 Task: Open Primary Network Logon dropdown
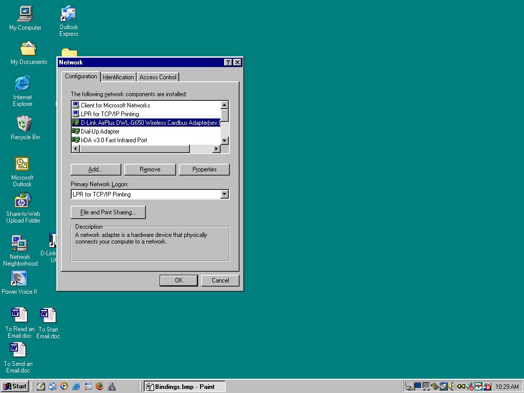pos(225,194)
